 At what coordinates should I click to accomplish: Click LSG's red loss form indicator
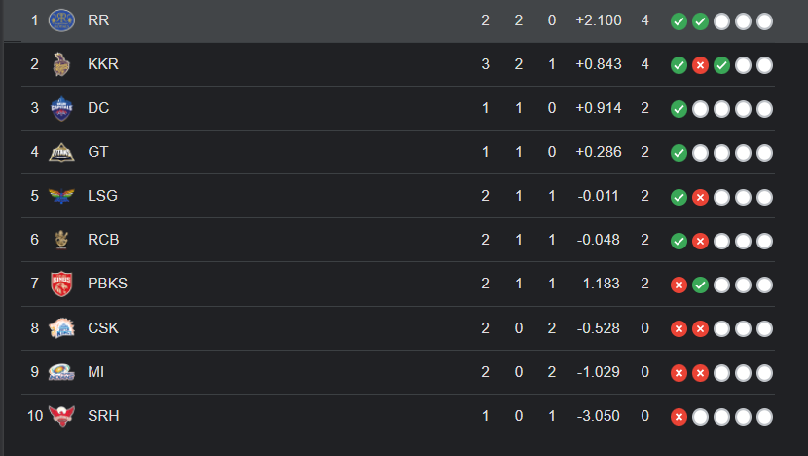pyautogui.click(x=700, y=197)
